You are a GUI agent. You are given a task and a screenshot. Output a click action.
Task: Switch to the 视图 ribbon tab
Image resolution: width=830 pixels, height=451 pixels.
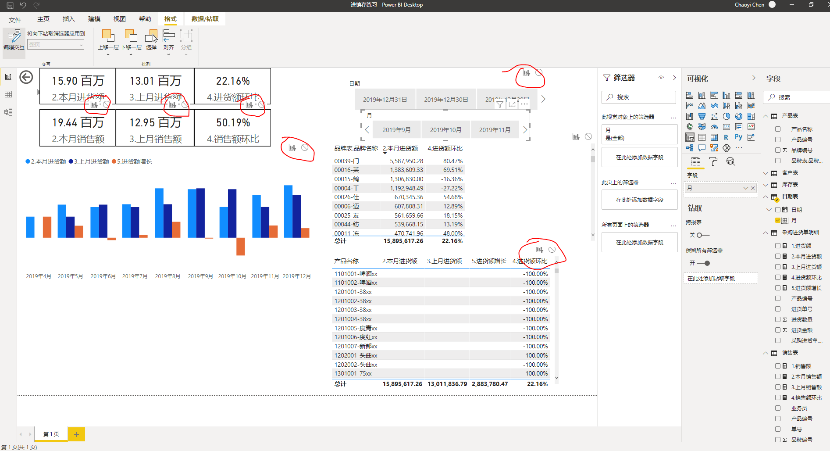[120, 19]
